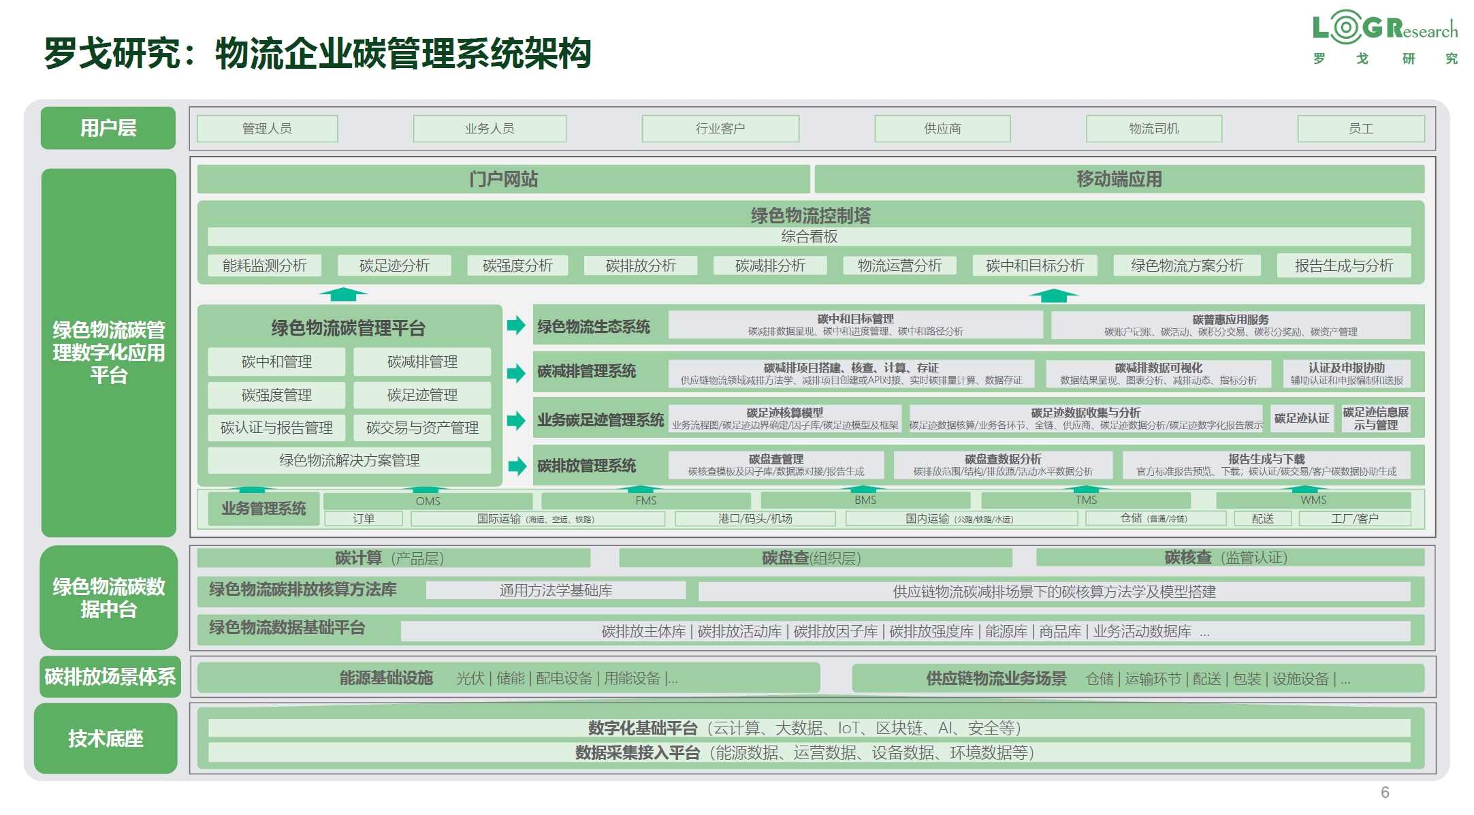Click the 绿色物流碳管理平台 heading
Viewport: 1474px width, 815px height.
coord(349,328)
